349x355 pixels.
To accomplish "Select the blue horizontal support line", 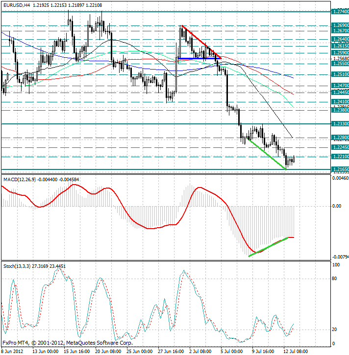I will [x=197, y=58].
